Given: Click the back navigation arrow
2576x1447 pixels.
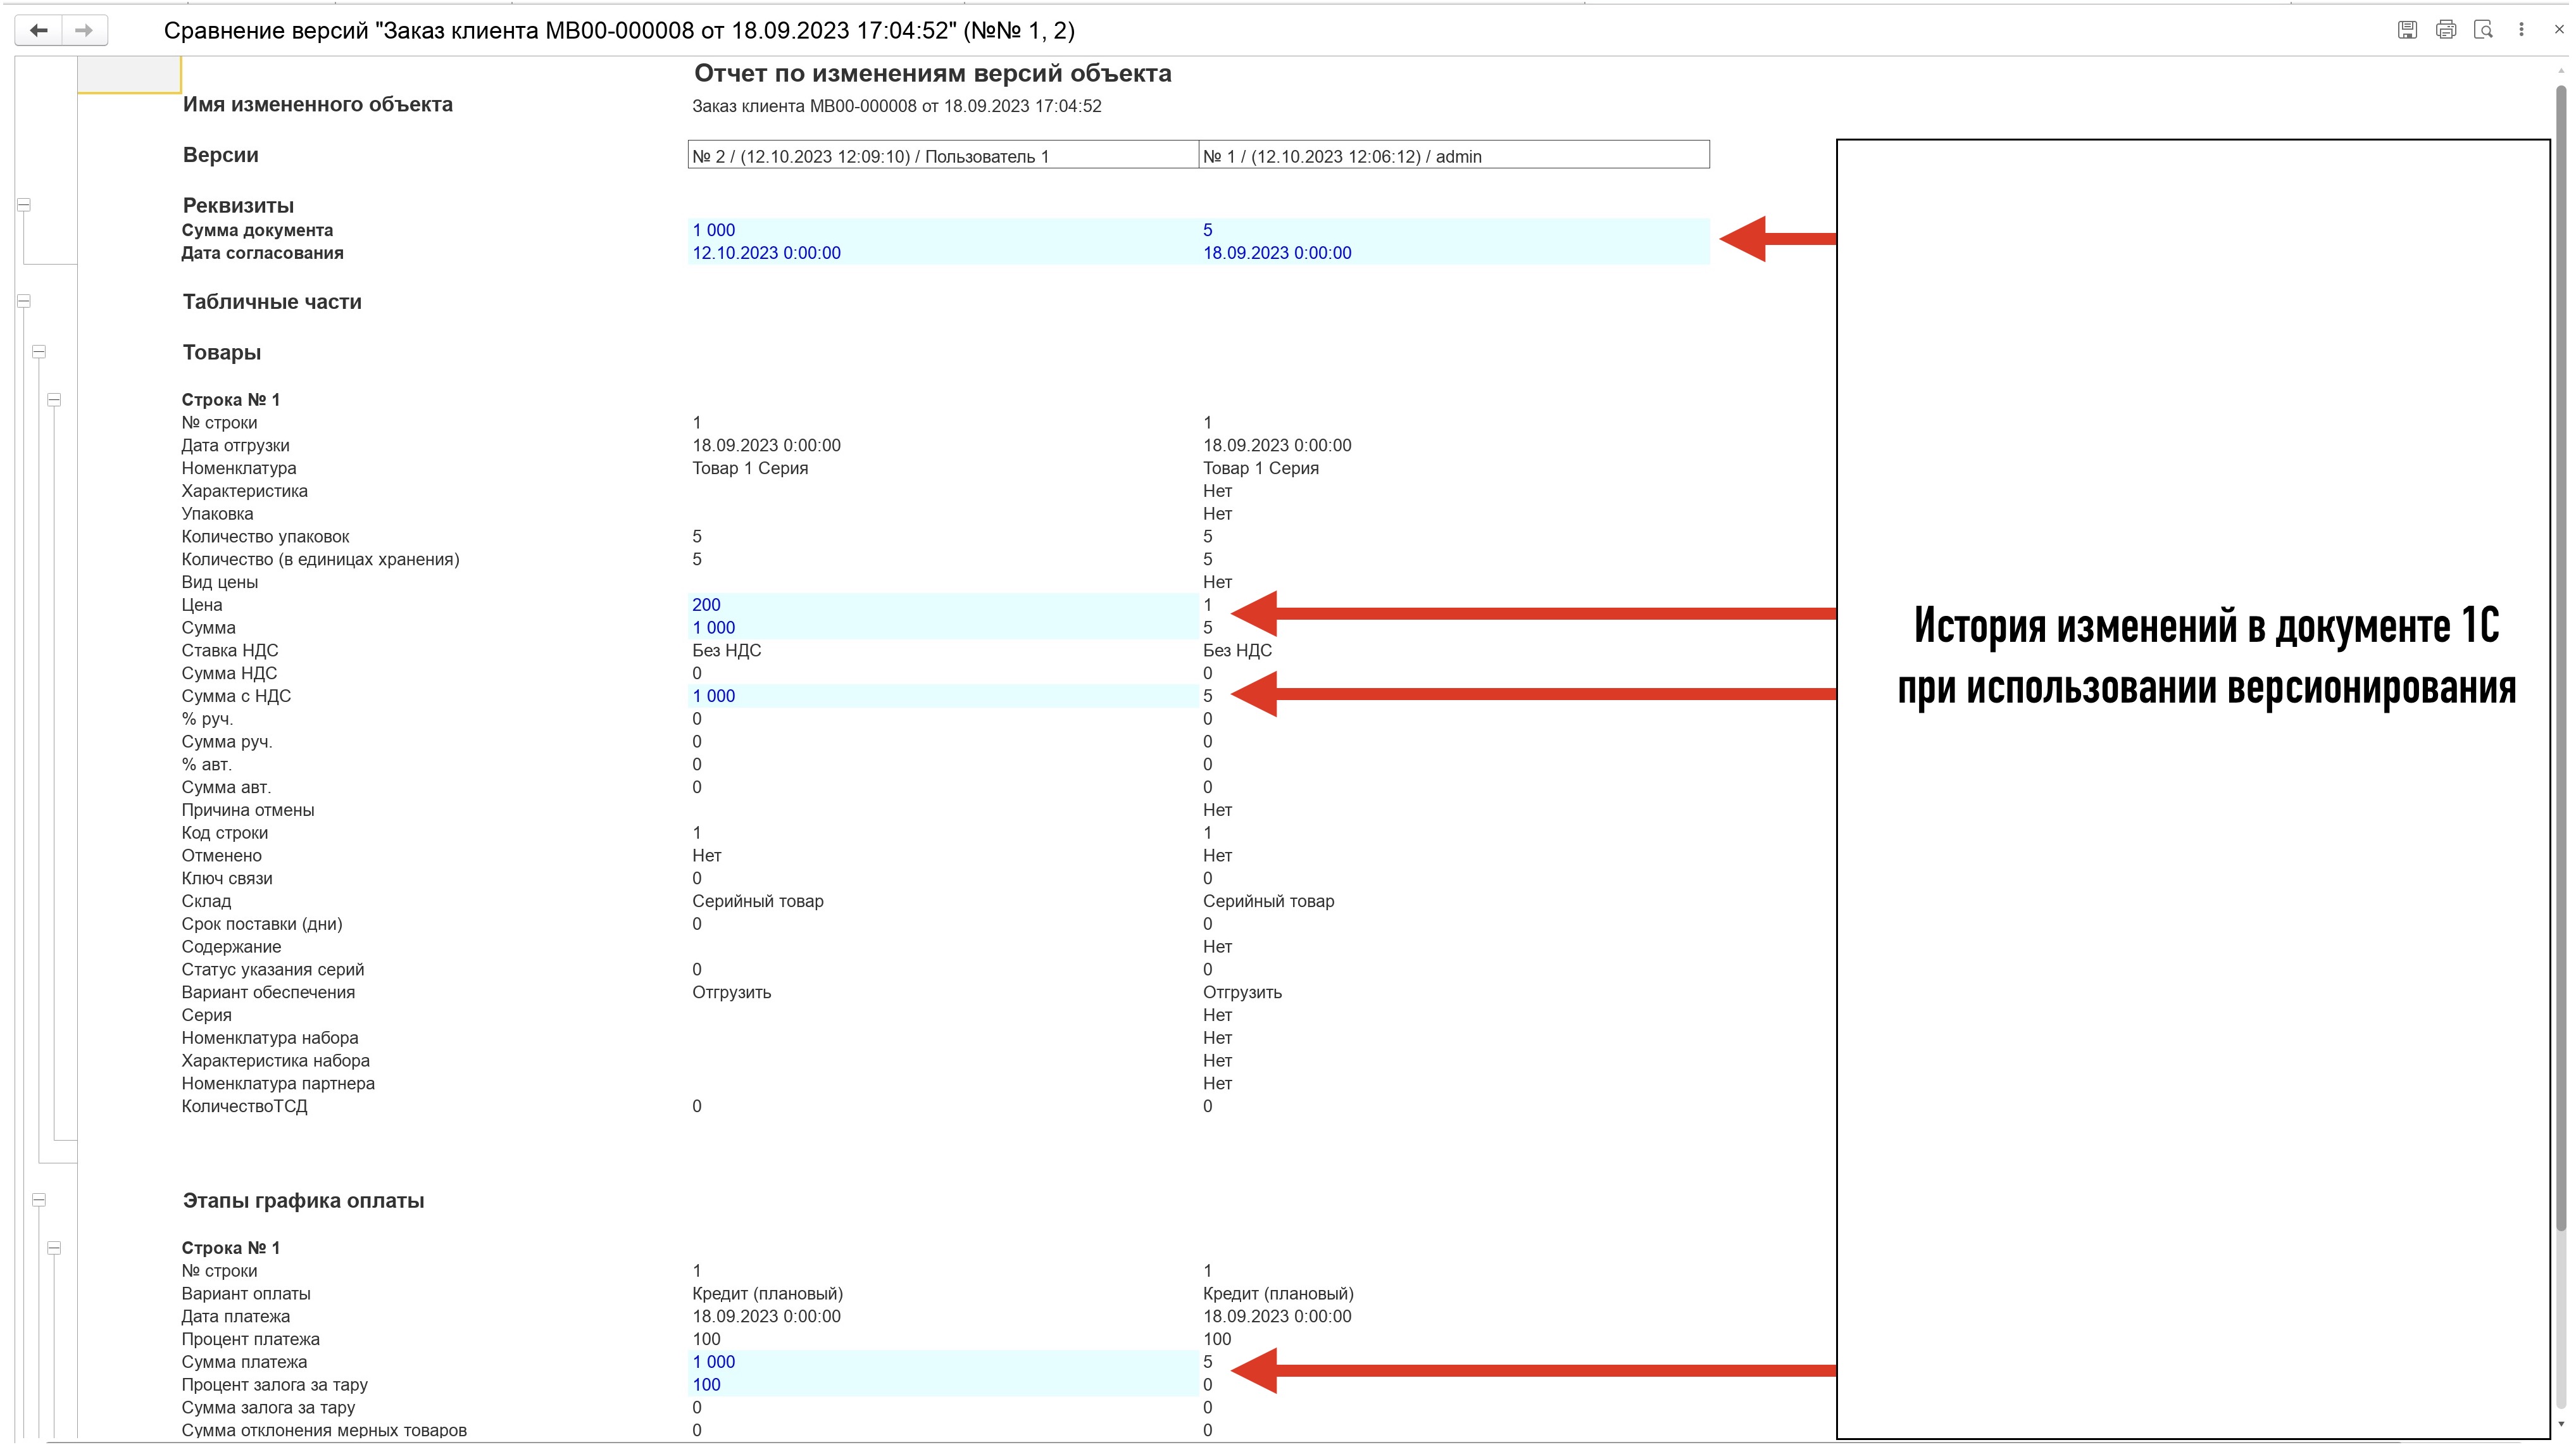Looking at the screenshot, I should pos(39,31).
